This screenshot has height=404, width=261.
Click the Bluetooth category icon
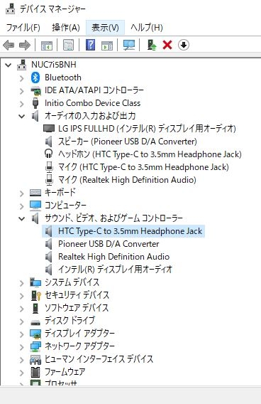coord(35,78)
